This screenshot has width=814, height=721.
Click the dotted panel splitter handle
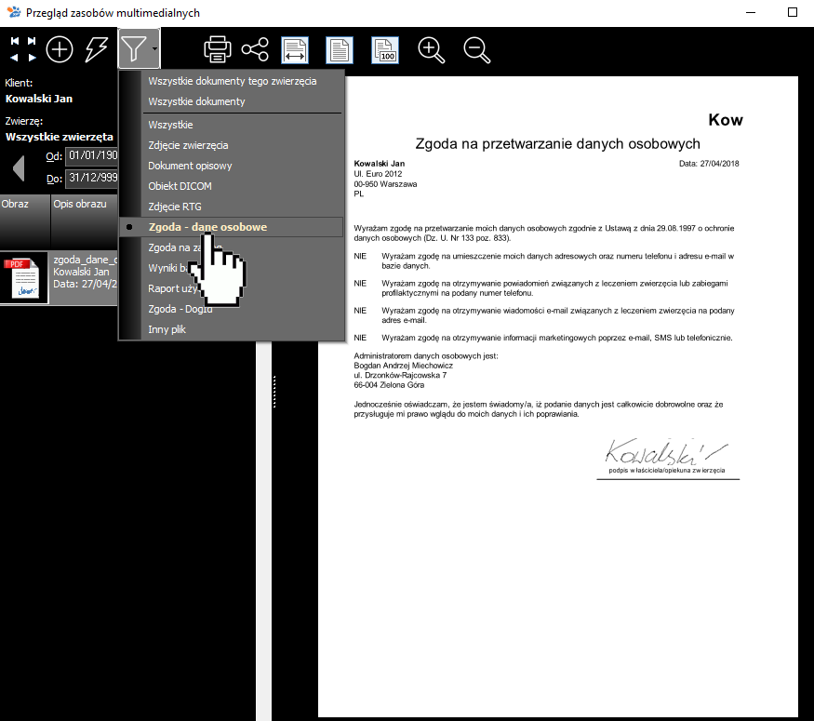click(x=274, y=392)
